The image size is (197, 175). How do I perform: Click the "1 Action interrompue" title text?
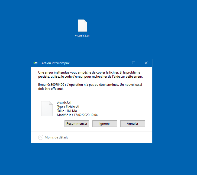[x=54, y=63]
